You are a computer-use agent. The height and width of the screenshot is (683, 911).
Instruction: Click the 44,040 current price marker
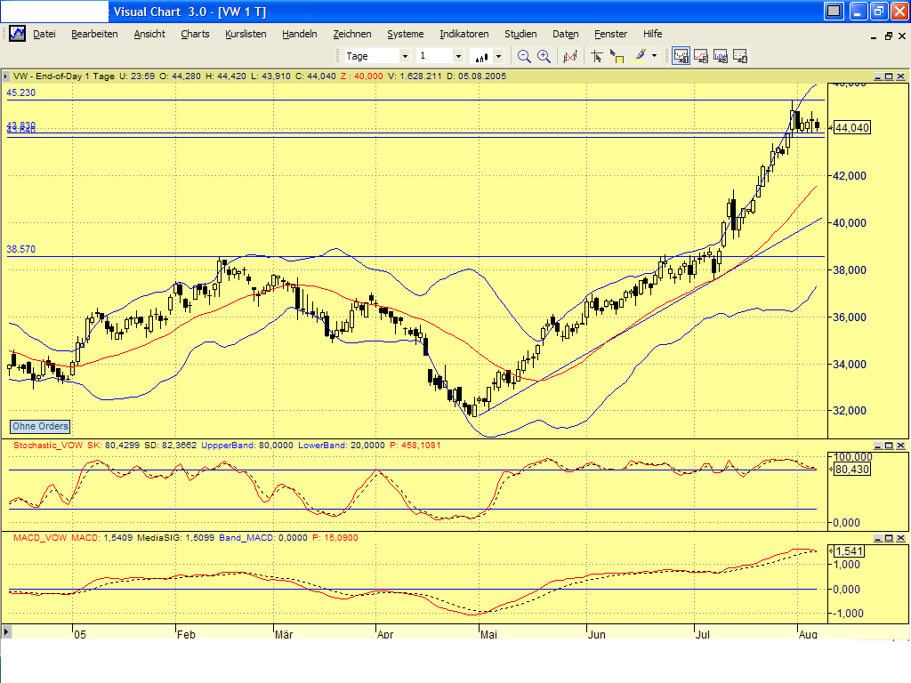[851, 128]
